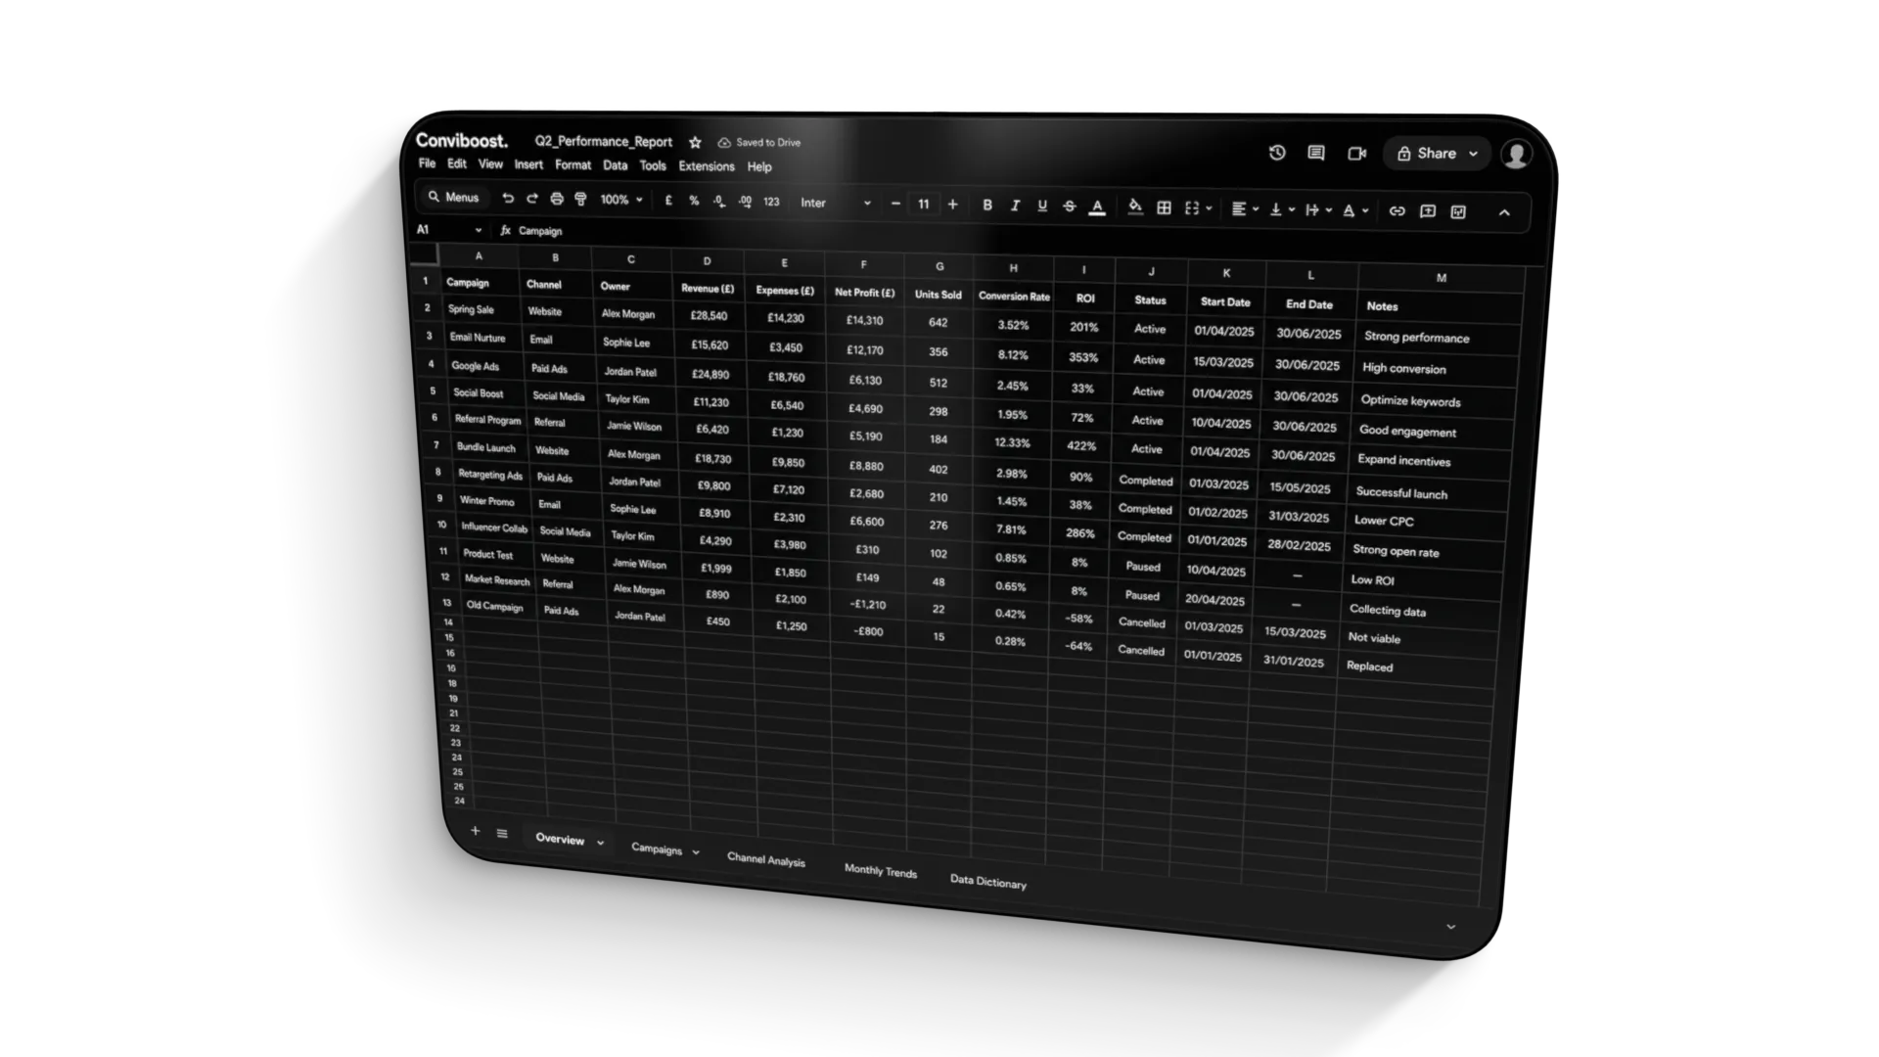Viewport: 1879px width, 1057px height.
Task: Open the Inter font dropdown
Action: [835, 203]
